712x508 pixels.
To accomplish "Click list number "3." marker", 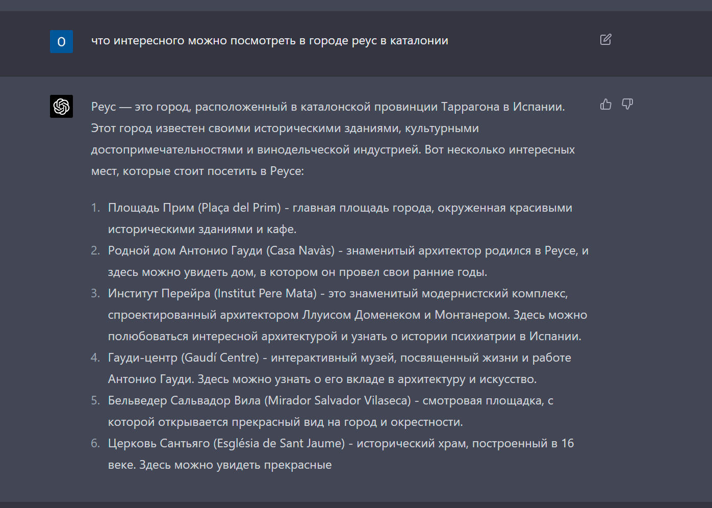I will (x=95, y=294).
